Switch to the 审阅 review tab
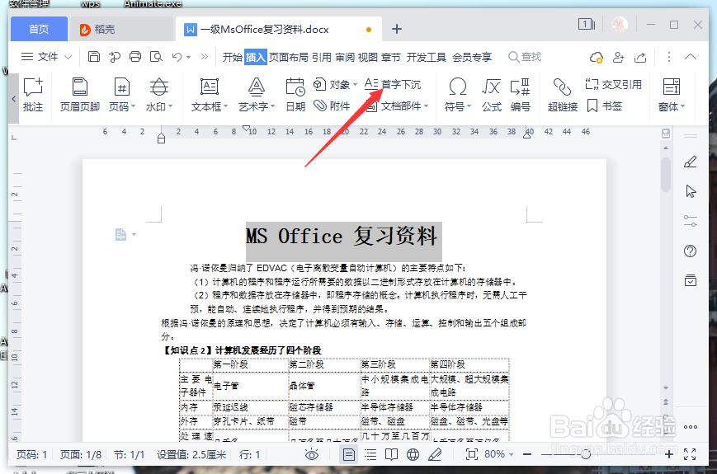The width and height of the screenshot is (717, 474). pos(345,57)
